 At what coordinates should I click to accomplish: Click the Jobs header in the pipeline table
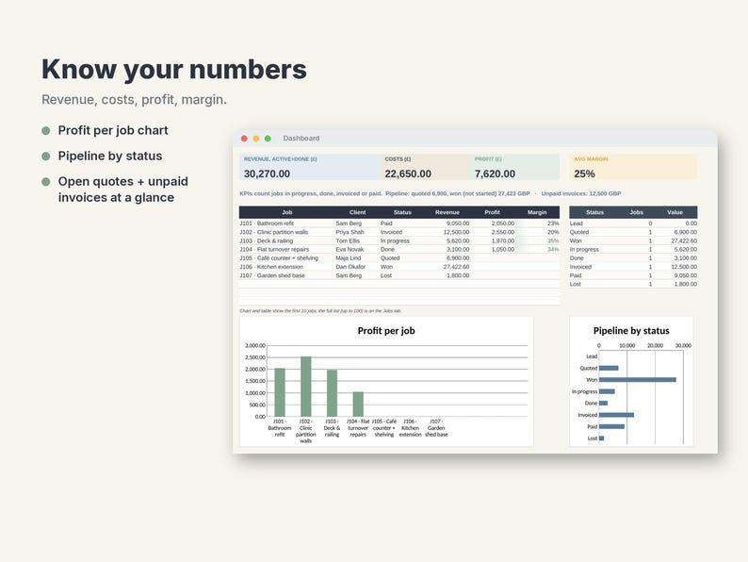pos(637,212)
